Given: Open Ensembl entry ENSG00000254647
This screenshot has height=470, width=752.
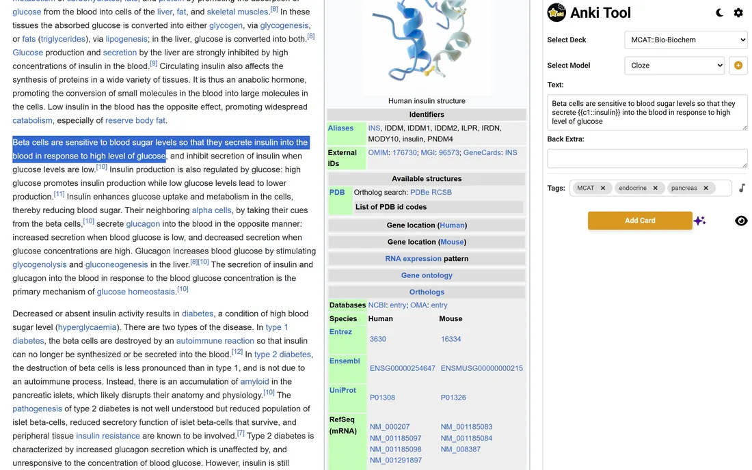Looking at the screenshot, I should 403,368.
